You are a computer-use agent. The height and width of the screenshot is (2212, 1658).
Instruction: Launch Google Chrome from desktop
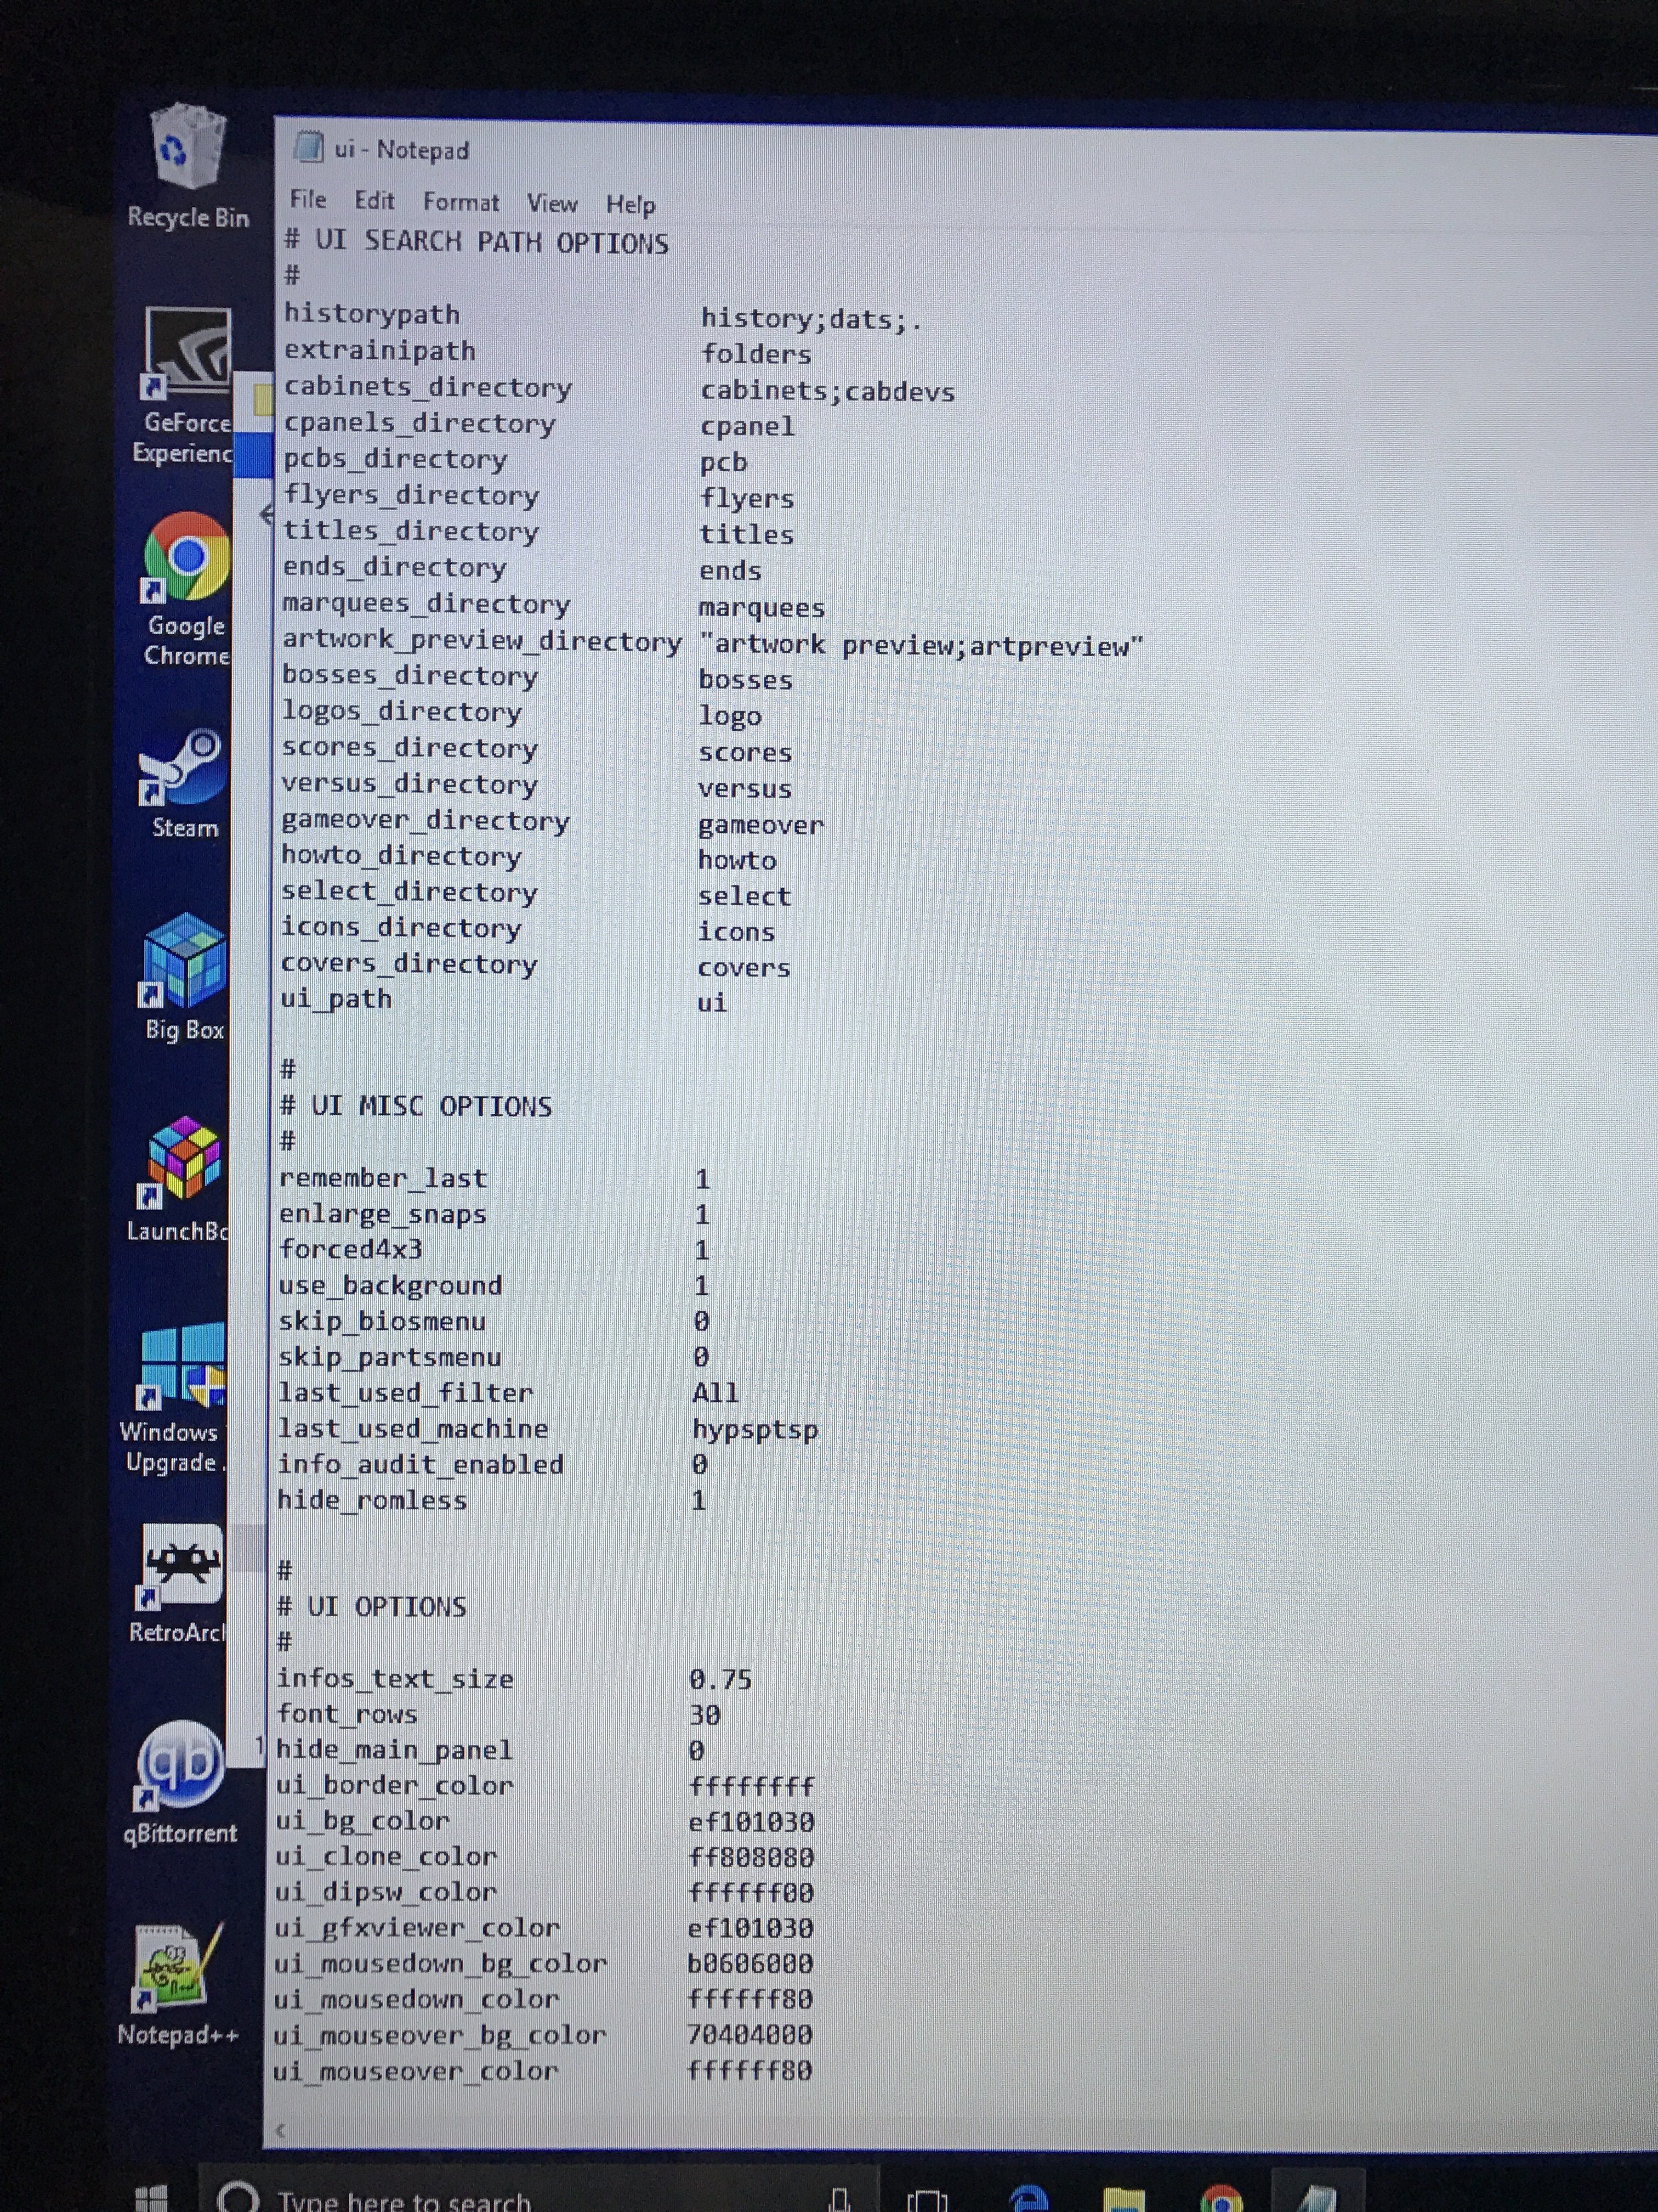click(x=187, y=589)
